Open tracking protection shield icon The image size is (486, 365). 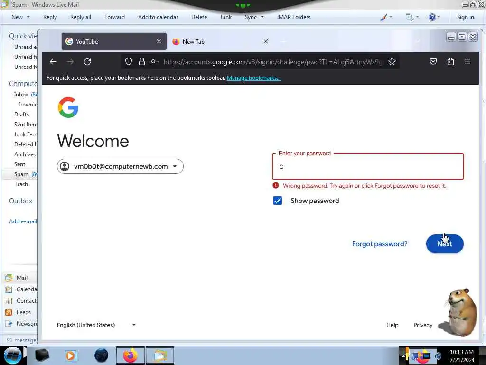tap(129, 62)
